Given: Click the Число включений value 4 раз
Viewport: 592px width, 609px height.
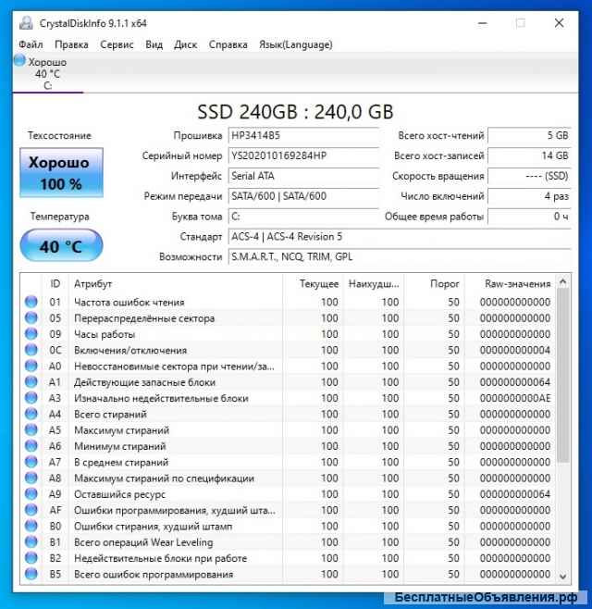Looking at the screenshot, I should tap(529, 196).
